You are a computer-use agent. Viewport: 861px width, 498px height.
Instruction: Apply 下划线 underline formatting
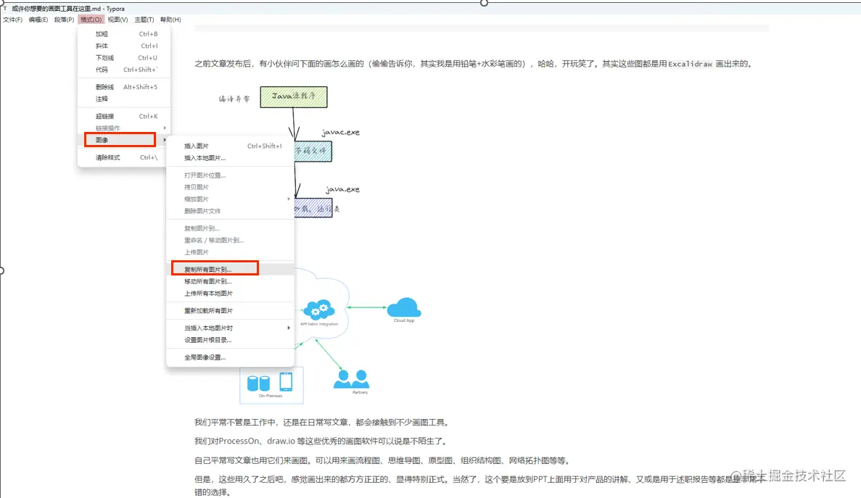tap(125, 57)
